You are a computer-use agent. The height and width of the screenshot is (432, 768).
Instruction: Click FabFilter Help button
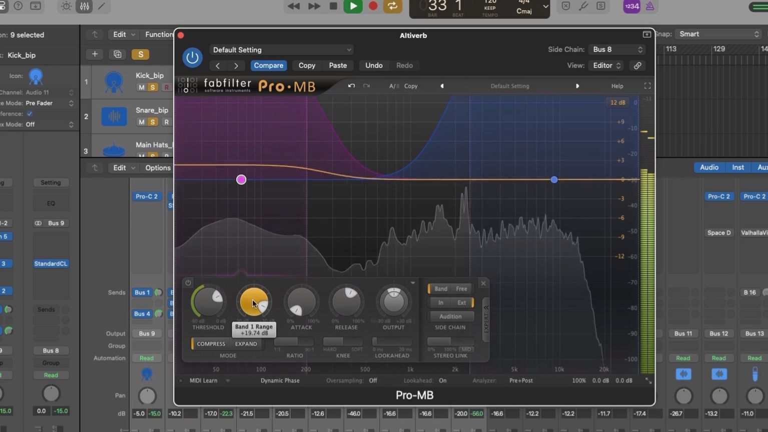point(617,86)
